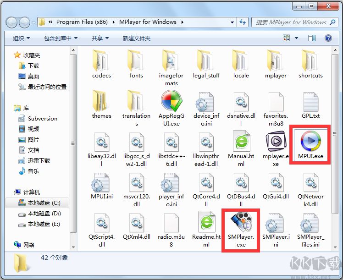Select the msvcr120.dll file
343x280 pixels.
click(136, 189)
